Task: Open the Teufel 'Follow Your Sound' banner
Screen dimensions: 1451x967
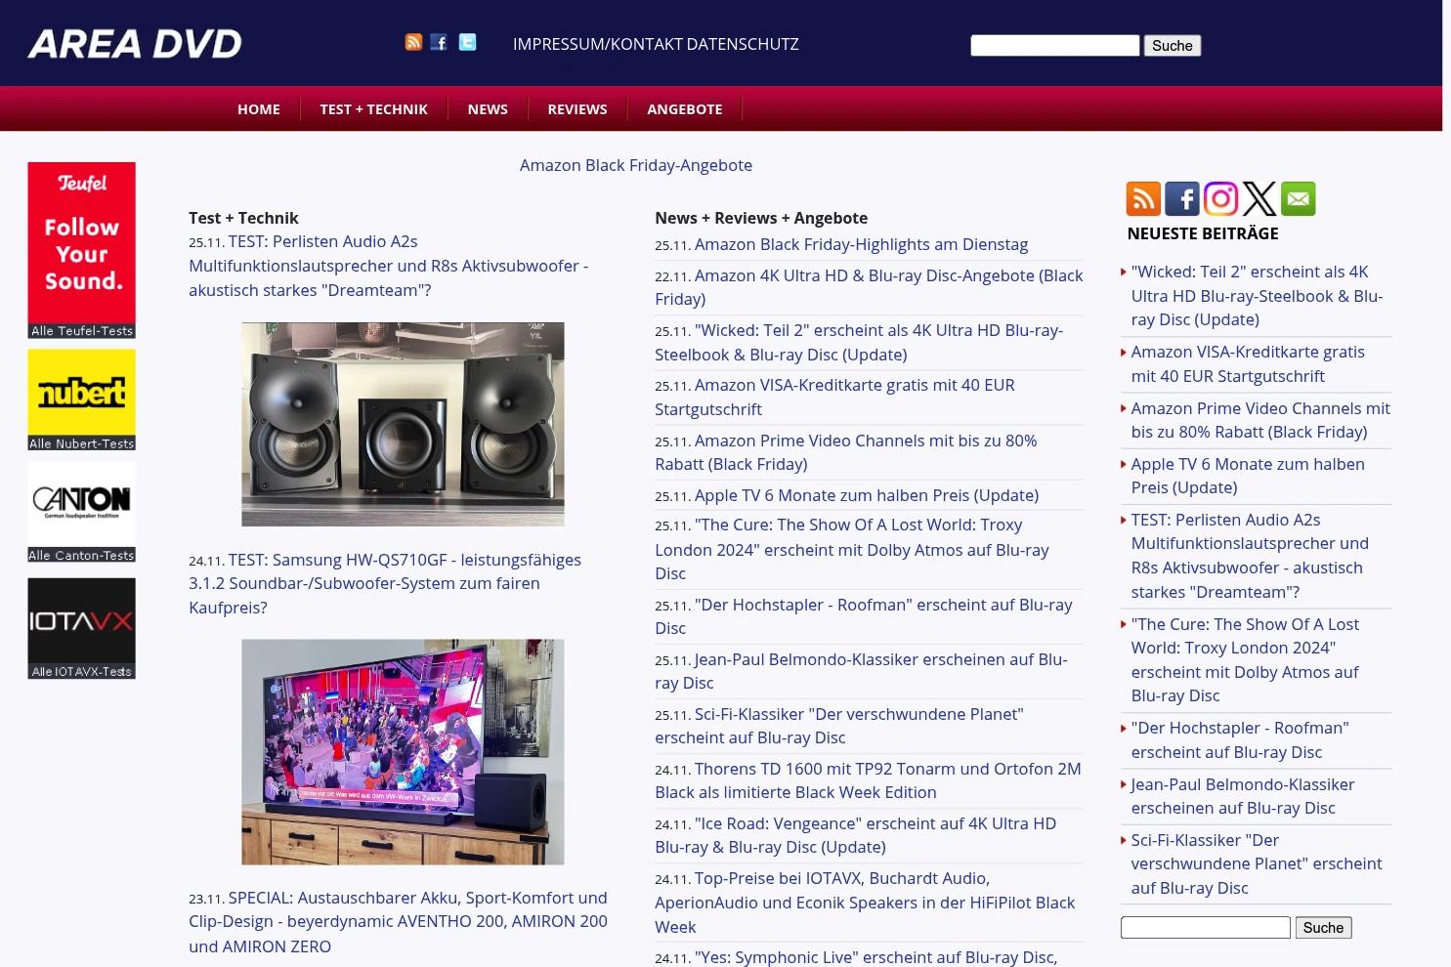Action: (x=81, y=250)
